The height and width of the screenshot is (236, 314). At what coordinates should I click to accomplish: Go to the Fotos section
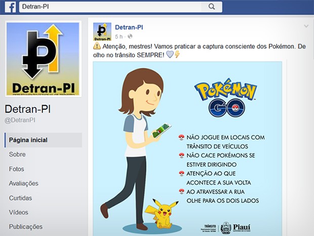(x=16, y=169)
